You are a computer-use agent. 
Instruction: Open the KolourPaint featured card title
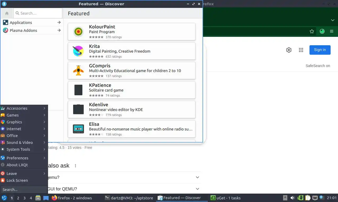click(102, 27)
